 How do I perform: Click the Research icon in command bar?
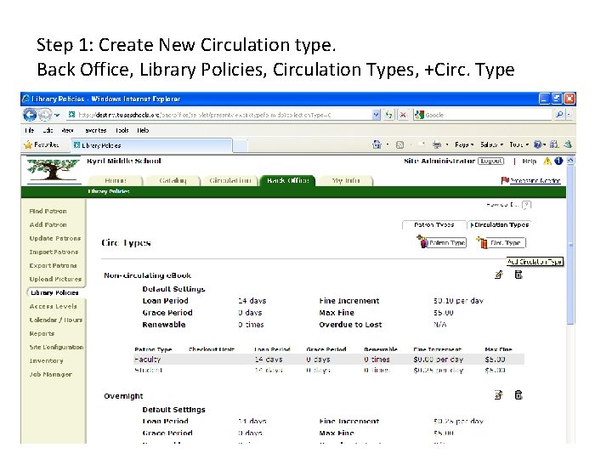tap(554, 144)
